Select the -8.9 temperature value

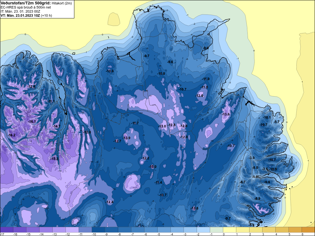[257, 198]
